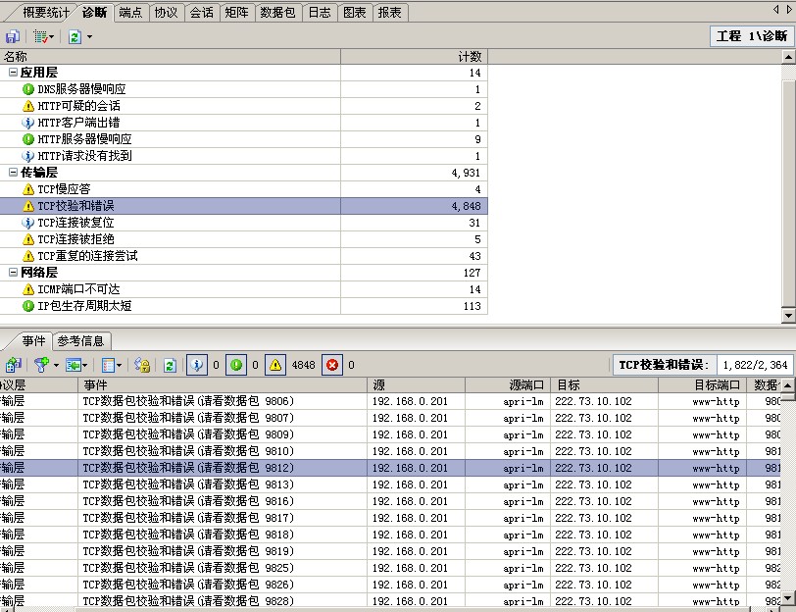Click the refresh icon in the top toolbar
Screen dimensions: 796x612
(75, 36)
